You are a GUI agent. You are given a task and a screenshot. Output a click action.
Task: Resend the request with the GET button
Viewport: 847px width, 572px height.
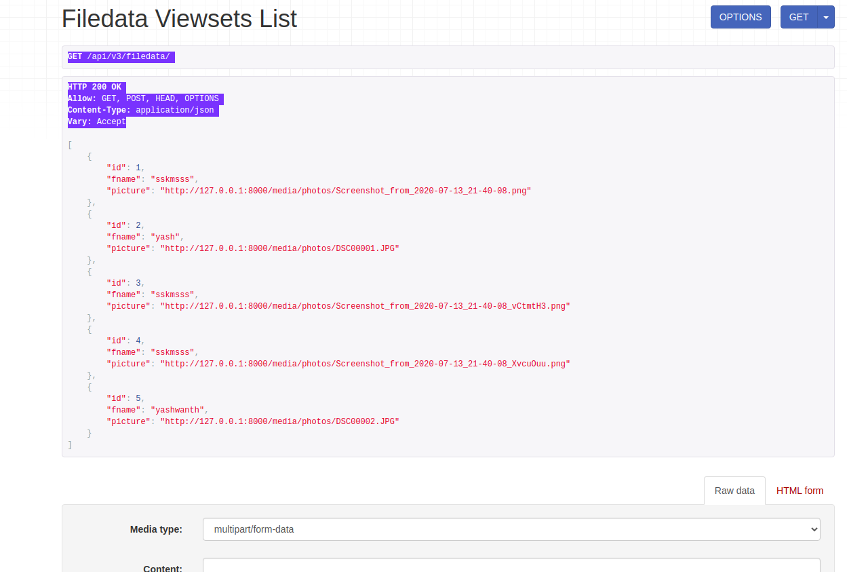click(799, 16)
